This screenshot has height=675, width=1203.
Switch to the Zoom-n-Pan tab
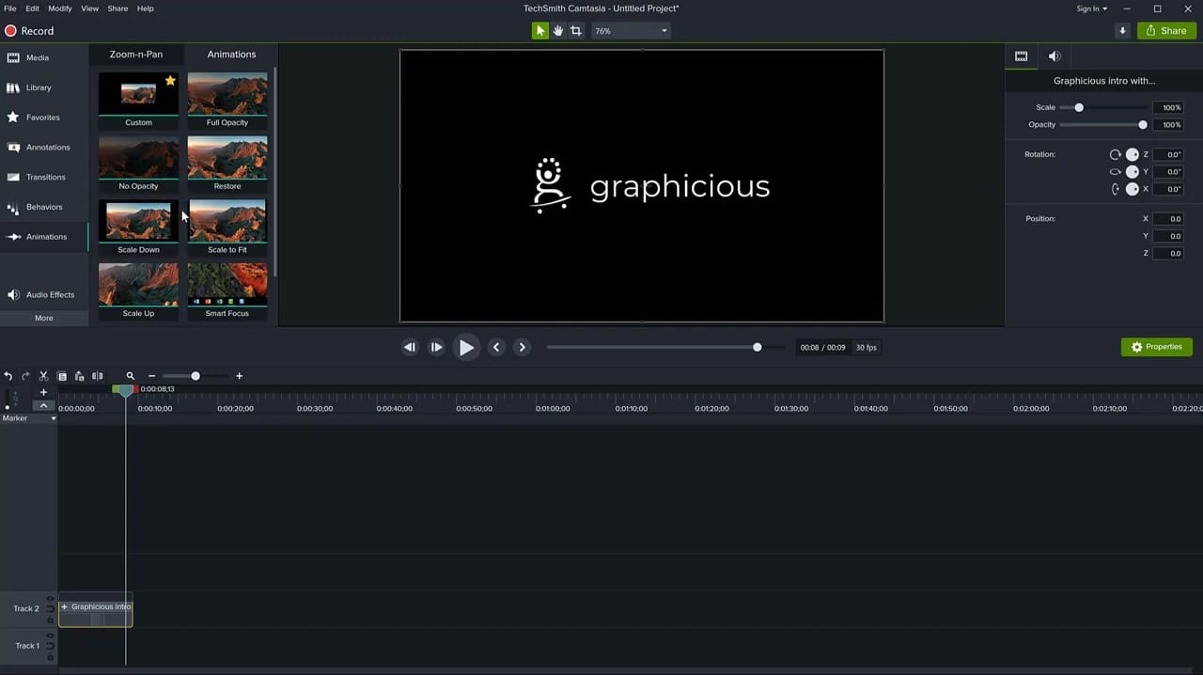pyautogui.click(x=135, y=54)
